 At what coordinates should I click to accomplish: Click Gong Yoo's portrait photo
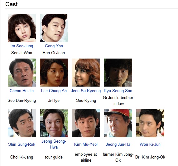point(54,28)
